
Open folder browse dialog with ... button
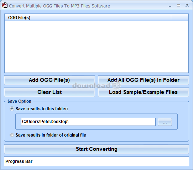point(165,122)
